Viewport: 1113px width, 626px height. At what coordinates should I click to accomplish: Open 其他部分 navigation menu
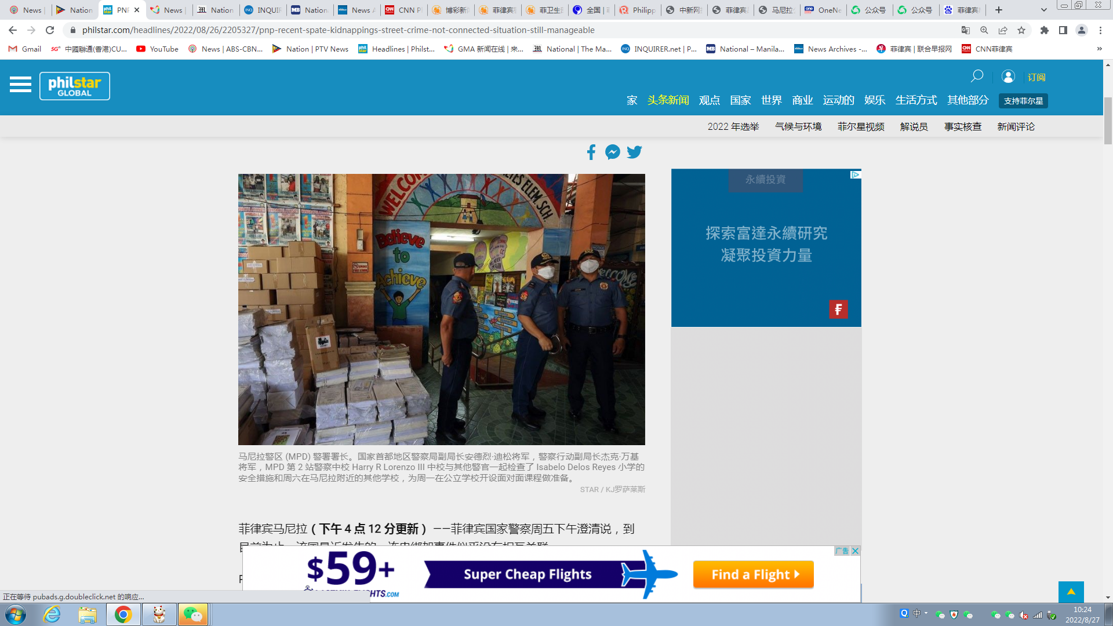point(967,100)
